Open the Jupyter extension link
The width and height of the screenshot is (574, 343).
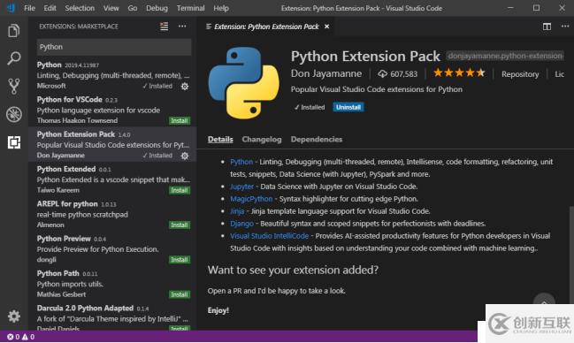click(241, 187)
